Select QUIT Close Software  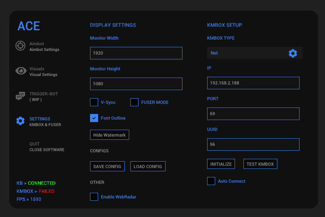tap(47, 147)
